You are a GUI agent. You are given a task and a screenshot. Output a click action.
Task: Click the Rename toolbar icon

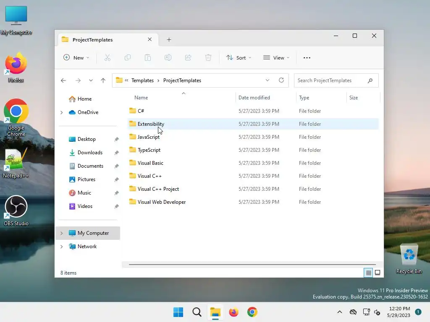(168, 58)
